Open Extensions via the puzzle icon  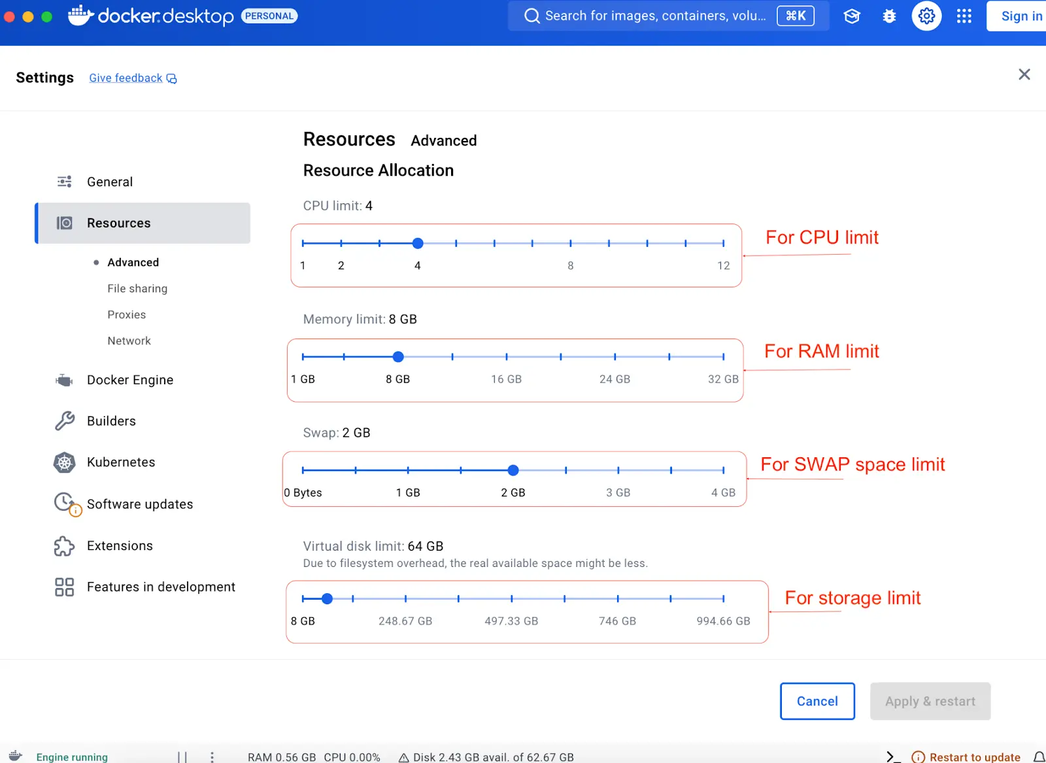coord(63,545)
